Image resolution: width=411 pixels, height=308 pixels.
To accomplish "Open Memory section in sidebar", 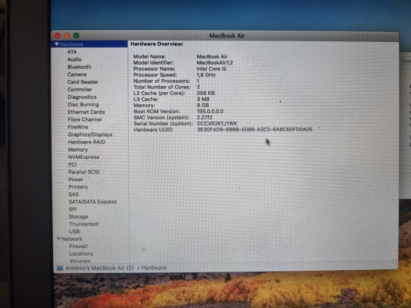I will coord(78,150).
